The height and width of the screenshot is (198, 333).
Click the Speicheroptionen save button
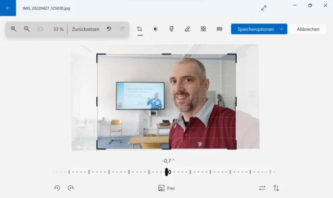[x=255, y=29]
